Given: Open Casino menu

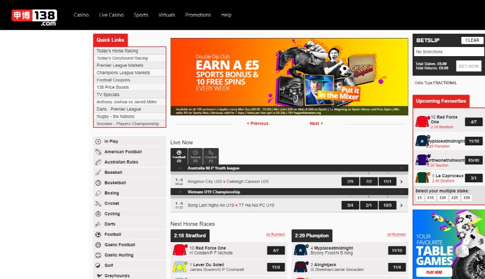Looking at the screenshot, I should 81,15.
